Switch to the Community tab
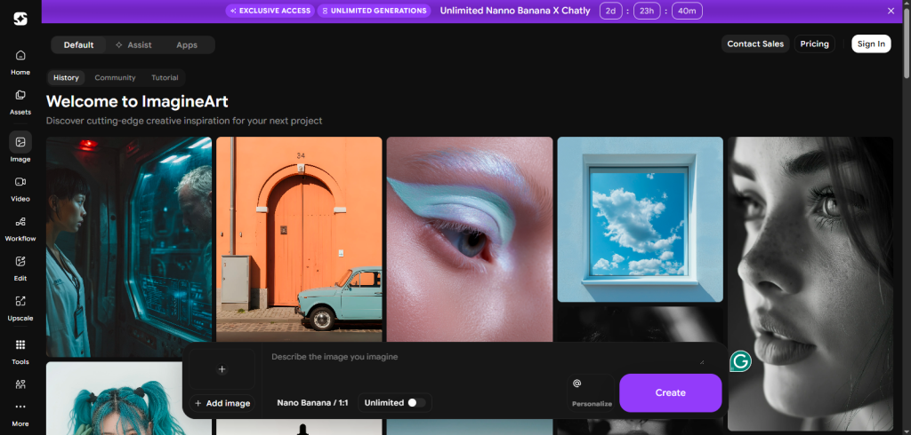The image size is (911, 435). [115, 78]
